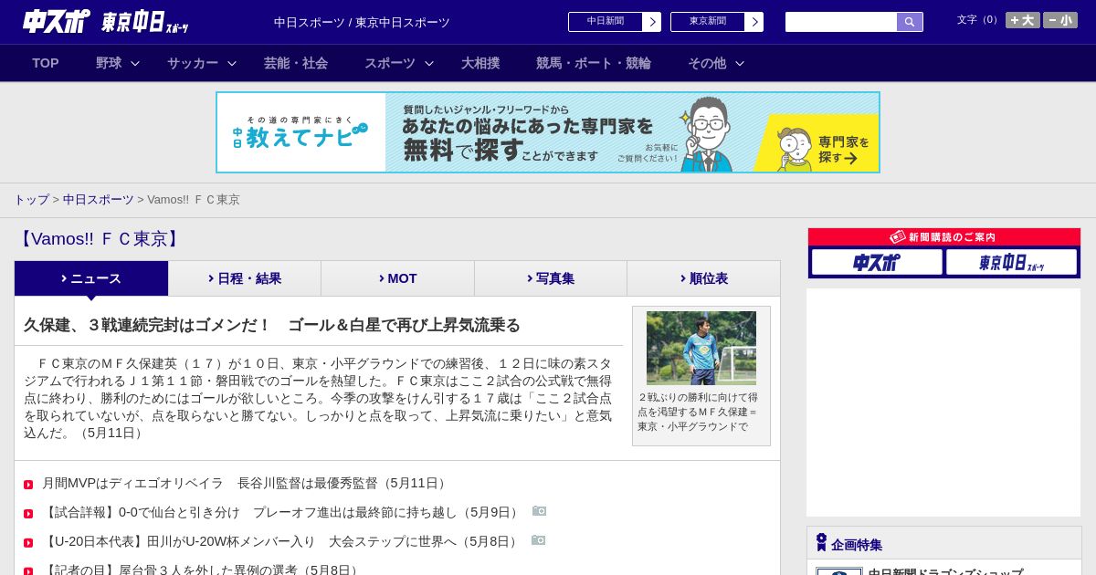Click red bullet beside U-20日本代表 article
The width and height of the screenshot is (1096, 575).
pos(28,543)
